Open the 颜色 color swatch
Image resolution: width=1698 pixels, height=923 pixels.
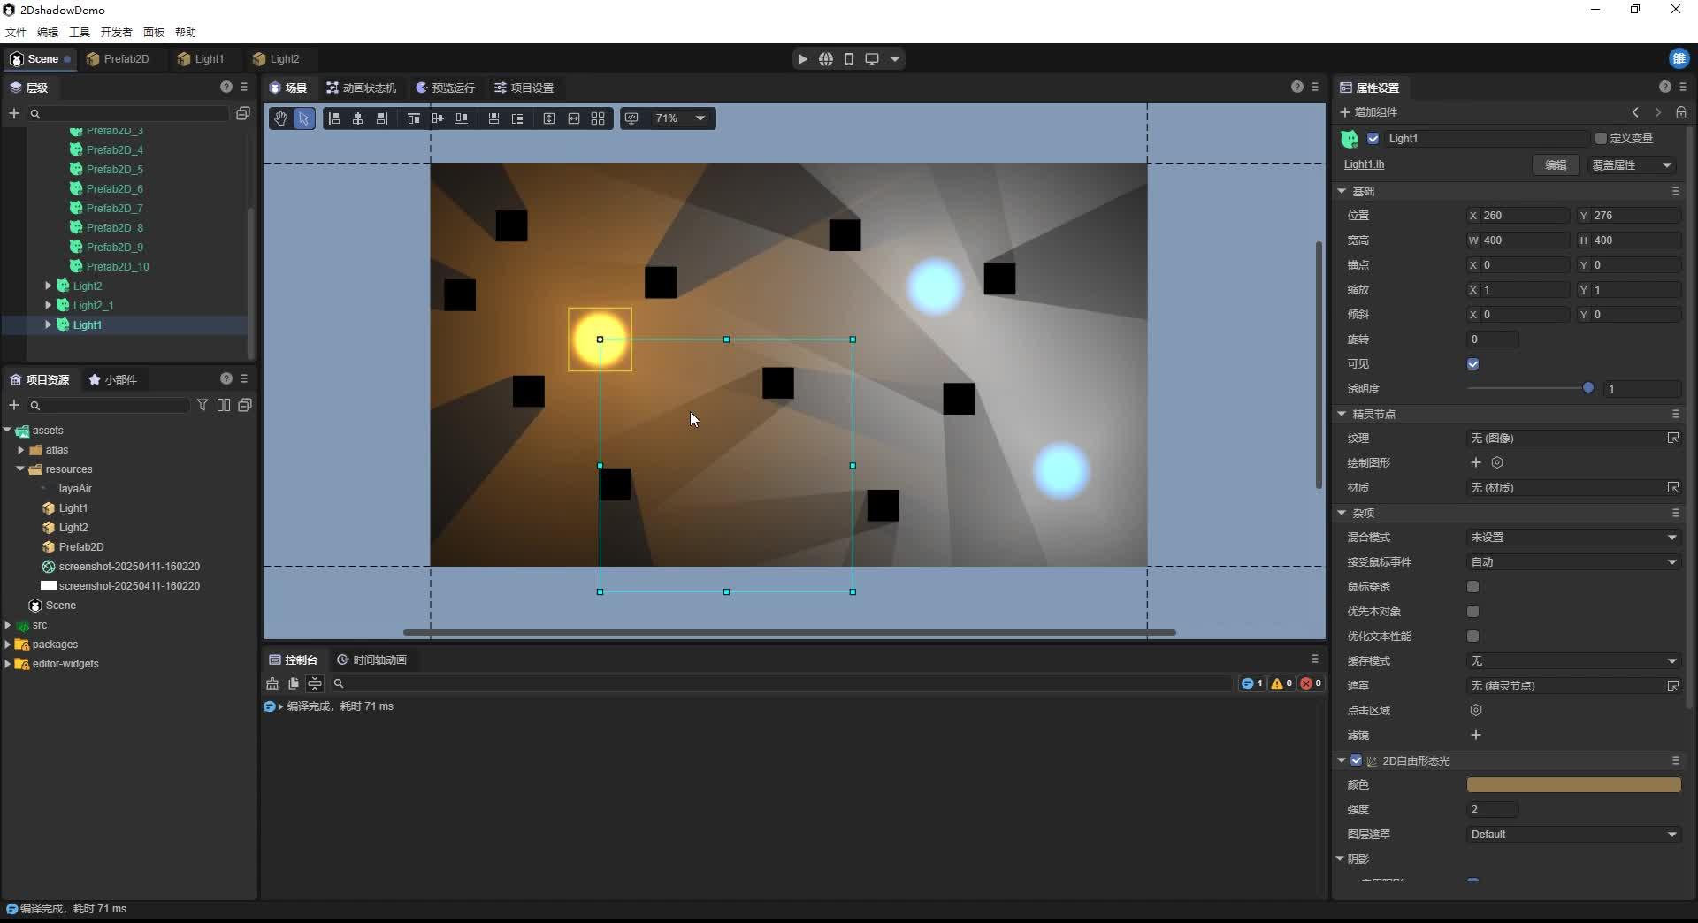tap(1573, 784)
